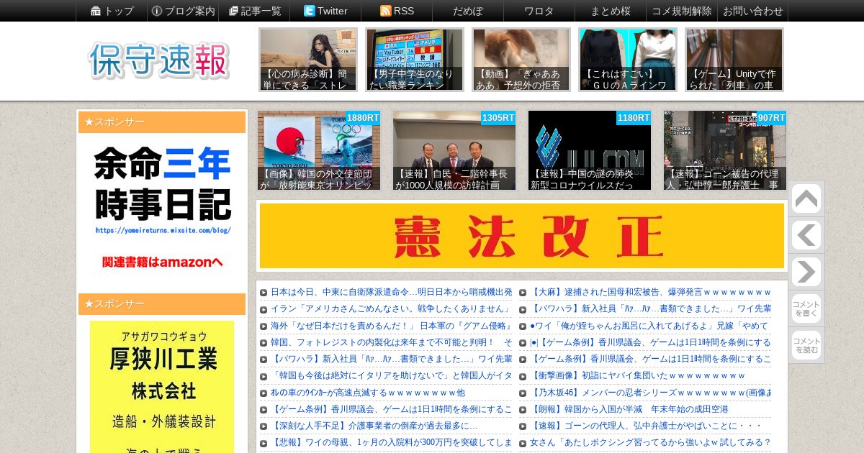Open the Unityで作られた列車 thumbnail
The width and height of the screenshot is (864, 453).
tap(734, 60)
